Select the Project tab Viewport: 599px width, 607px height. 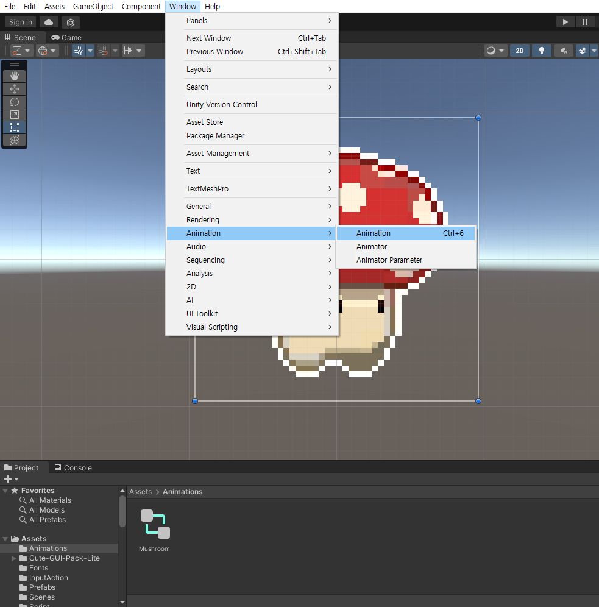[22, 467]
